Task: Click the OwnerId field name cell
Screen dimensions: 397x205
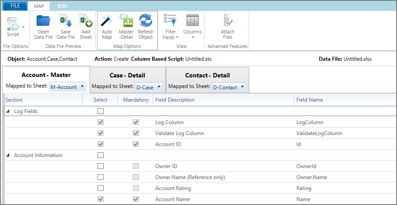Action: (x=307, y=166)
